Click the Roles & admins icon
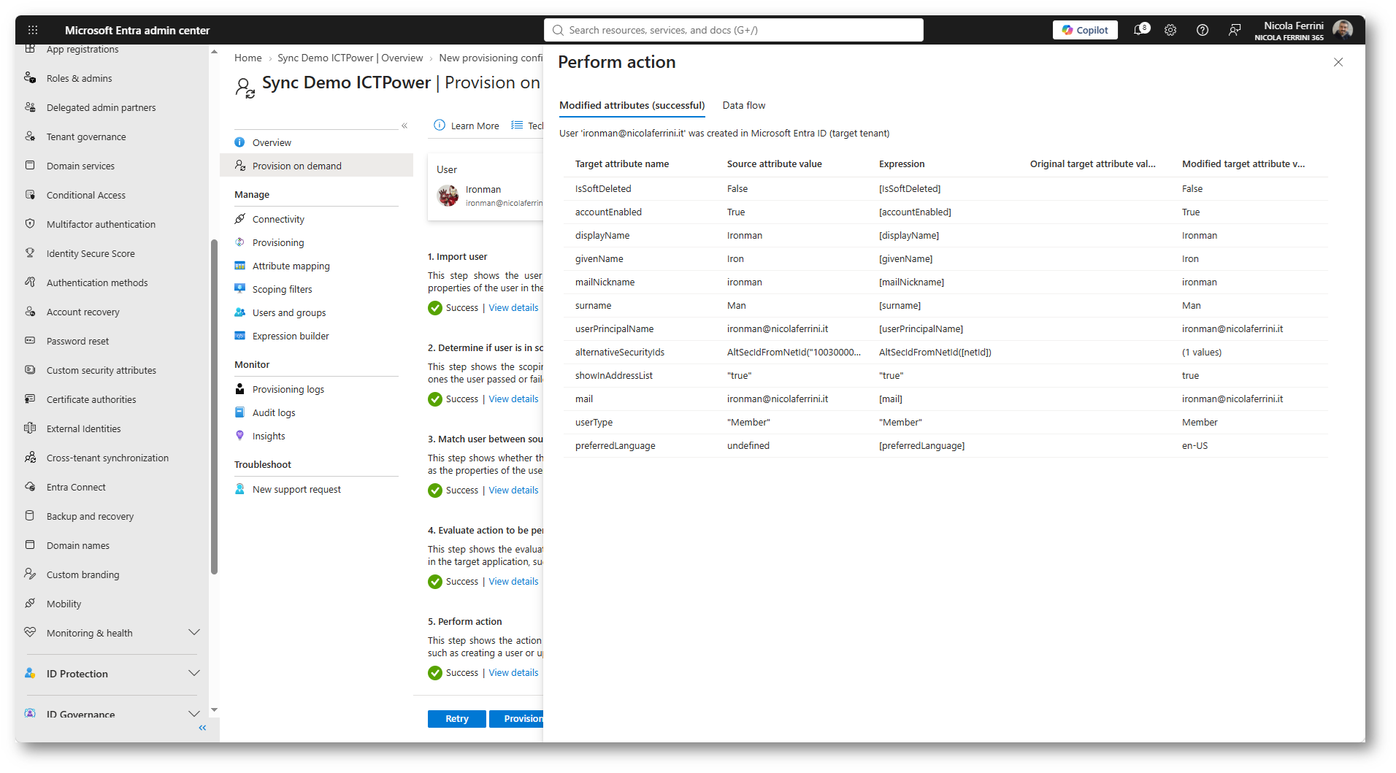 click(x=30, y=78)
